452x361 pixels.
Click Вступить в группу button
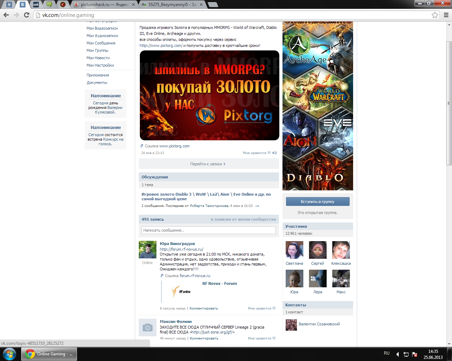[x=318, y=202]
